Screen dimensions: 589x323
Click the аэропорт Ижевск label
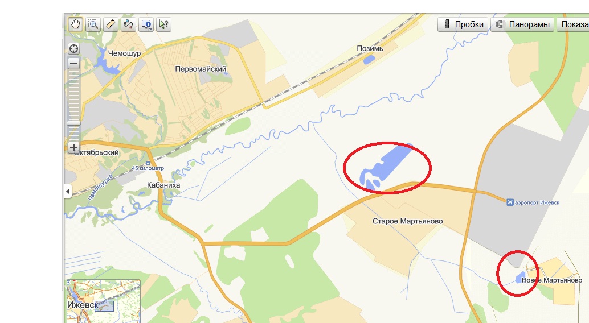pos(537,202)
